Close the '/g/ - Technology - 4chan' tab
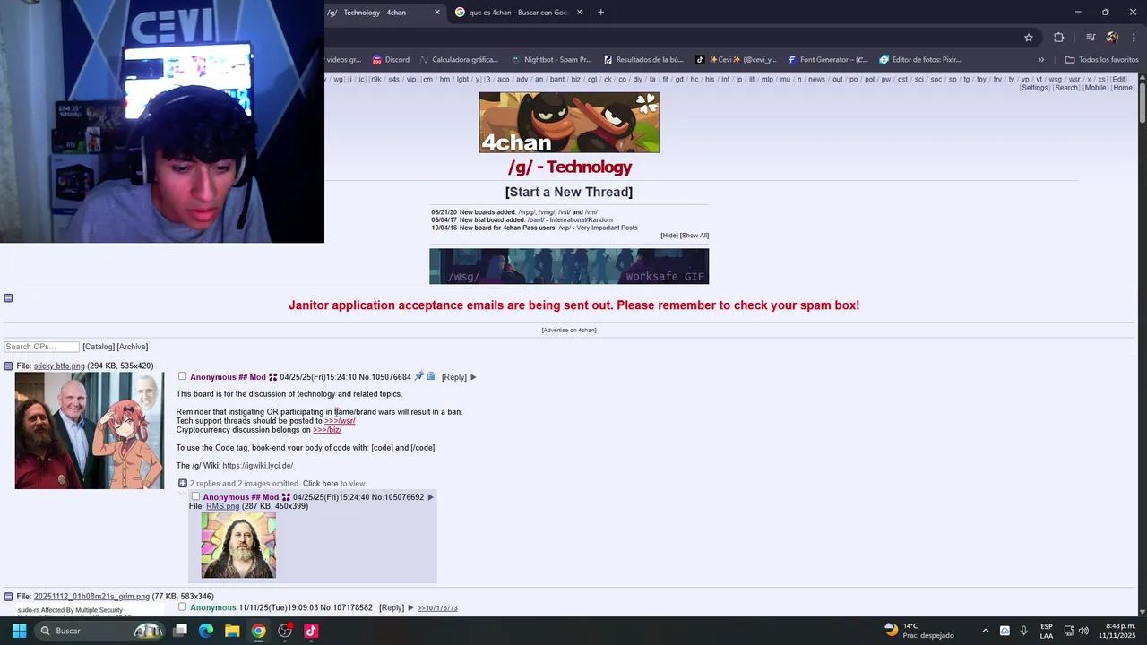 click(437, 13)
